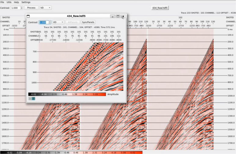Open the File menu
The image size is (236, 154).
click(2, 2)
